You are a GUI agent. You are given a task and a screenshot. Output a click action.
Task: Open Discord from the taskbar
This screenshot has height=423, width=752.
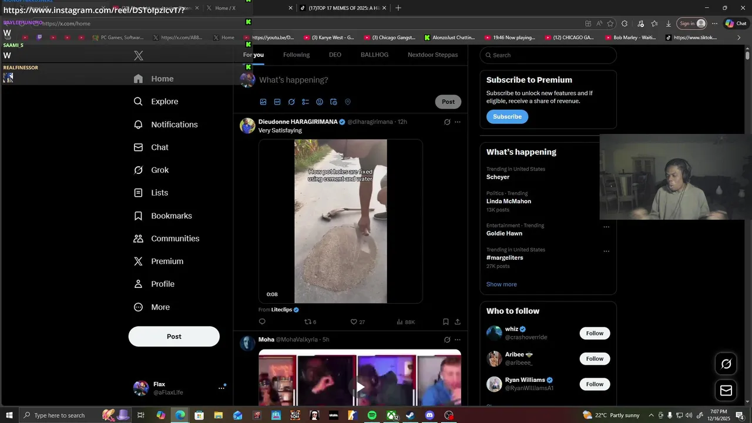429,415
